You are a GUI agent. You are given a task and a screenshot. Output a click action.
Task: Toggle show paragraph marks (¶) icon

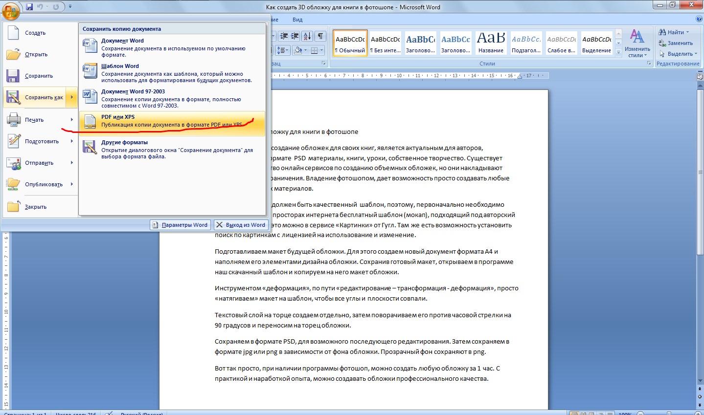(320, 36)
